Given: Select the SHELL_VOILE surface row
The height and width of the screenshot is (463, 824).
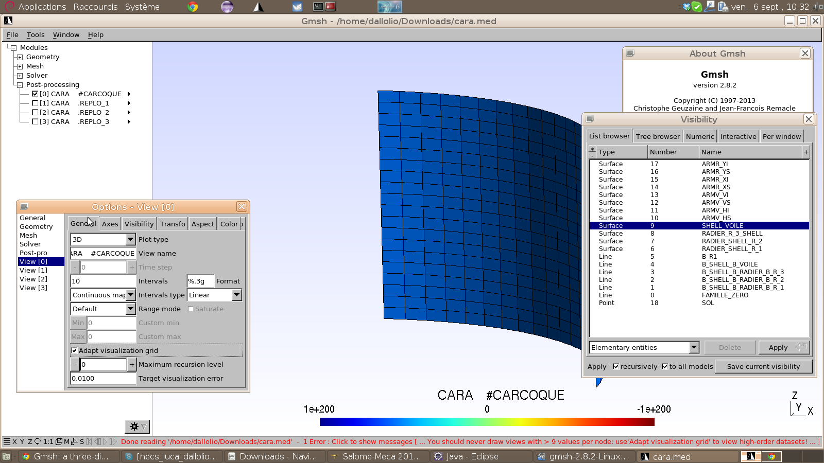Looking at the screenshot, I should [699, 225].
